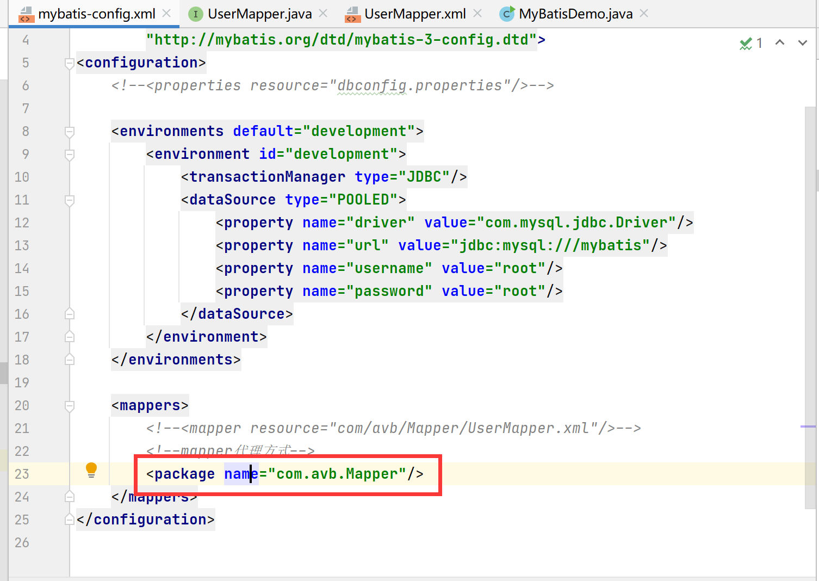Click the "com.avb.Mapper" package name value
The height and width of the screenshot is (581, 819).
point(337,474)
